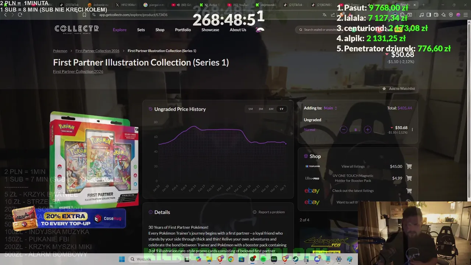Click Check out the latest listings
The width and height of the screenshot is (471, 265).
pyautogui.click(x=353, y=191)
